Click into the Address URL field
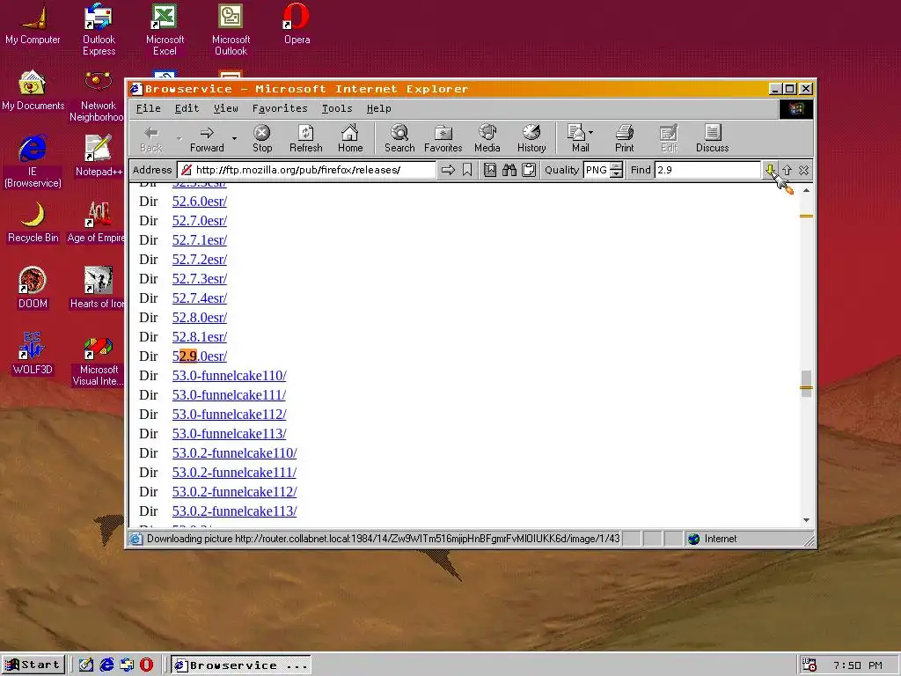Image resolution: width=901 pixels, height=676 pixels. point(306,170)
